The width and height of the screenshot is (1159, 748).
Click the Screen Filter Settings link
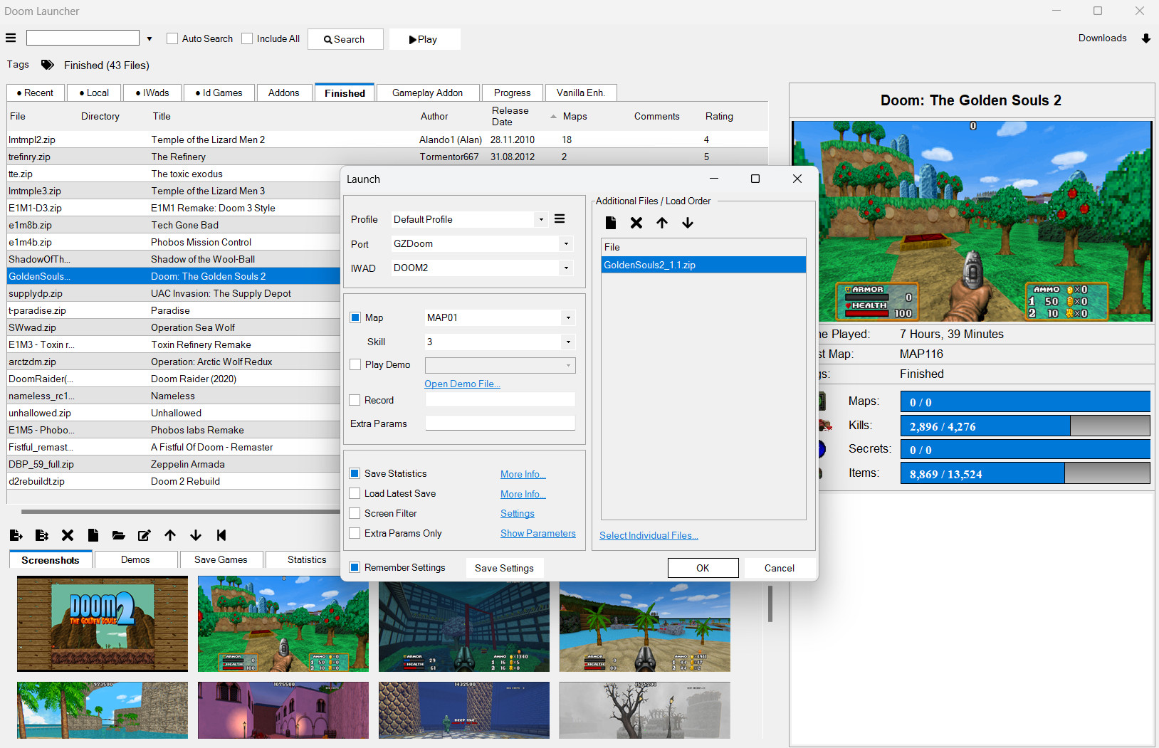click(x=517, y=513)
